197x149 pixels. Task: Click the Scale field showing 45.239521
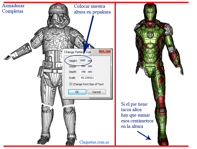click(87, 78)
